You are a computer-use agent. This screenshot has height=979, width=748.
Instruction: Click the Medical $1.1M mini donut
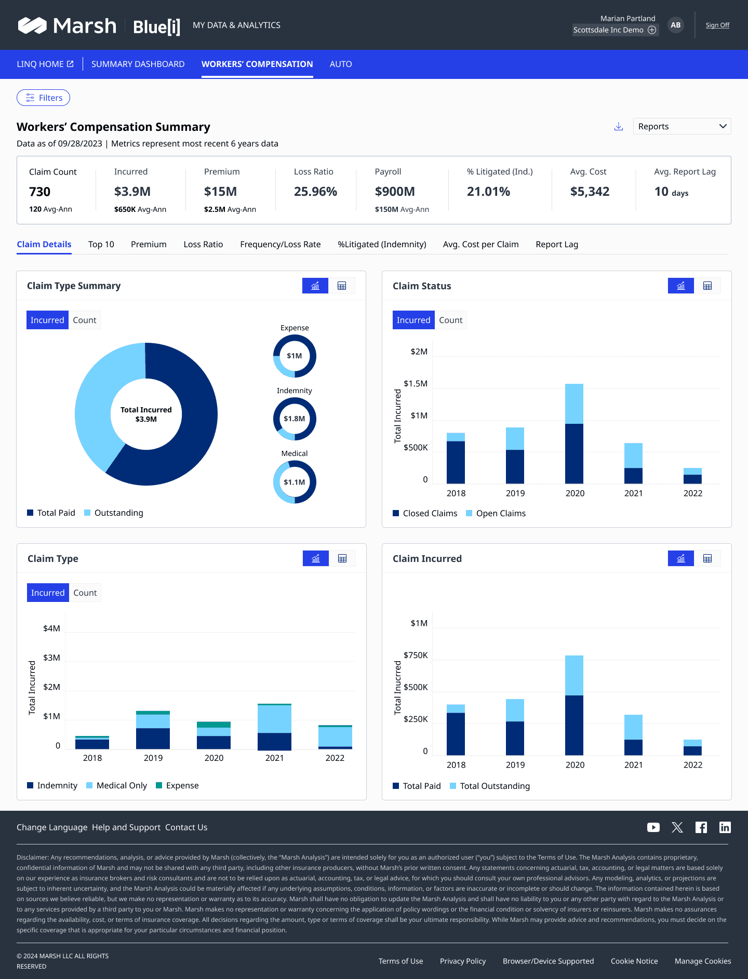tap(295, 482)
